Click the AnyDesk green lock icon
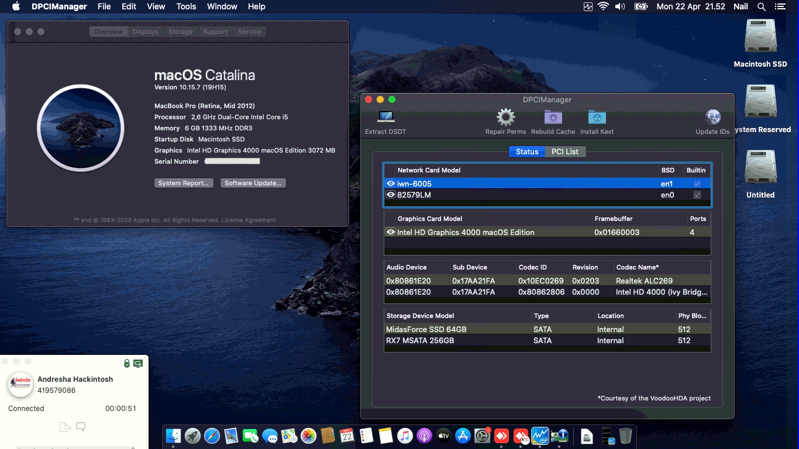 (x=127, y=364)
